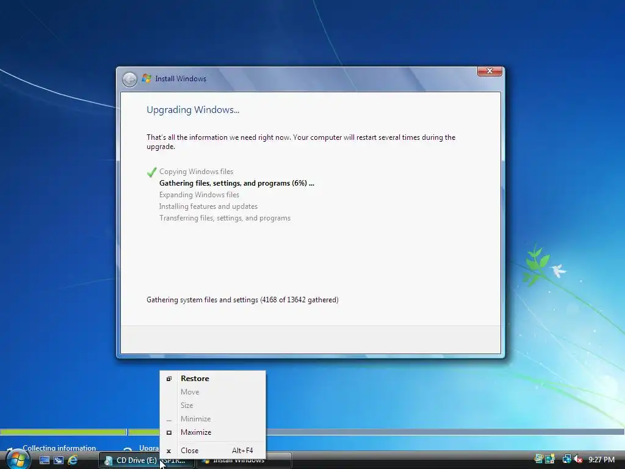Click the Installing features and updates step
This screenshot has width=625, height=469.
(x=209, y=206)
